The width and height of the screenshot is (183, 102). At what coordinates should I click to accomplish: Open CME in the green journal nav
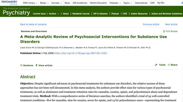125,14
